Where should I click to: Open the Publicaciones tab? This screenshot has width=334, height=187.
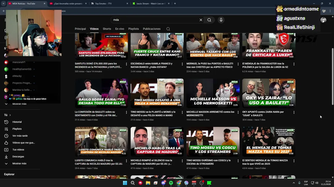point(152,29)
